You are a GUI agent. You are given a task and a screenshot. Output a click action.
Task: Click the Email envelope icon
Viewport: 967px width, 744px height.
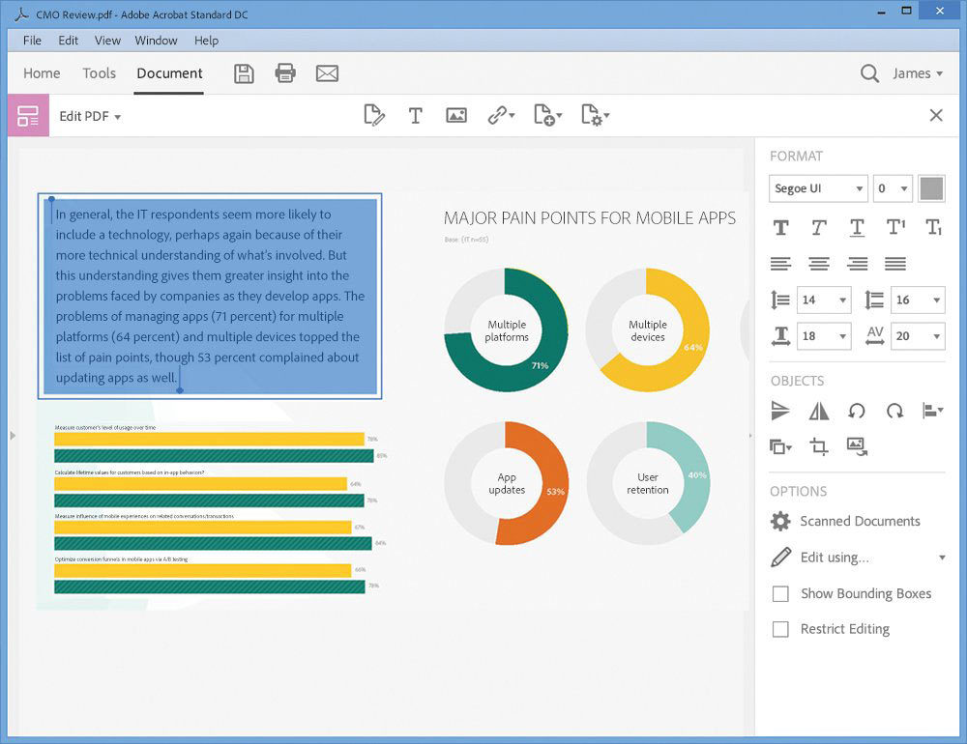point(327,73)
